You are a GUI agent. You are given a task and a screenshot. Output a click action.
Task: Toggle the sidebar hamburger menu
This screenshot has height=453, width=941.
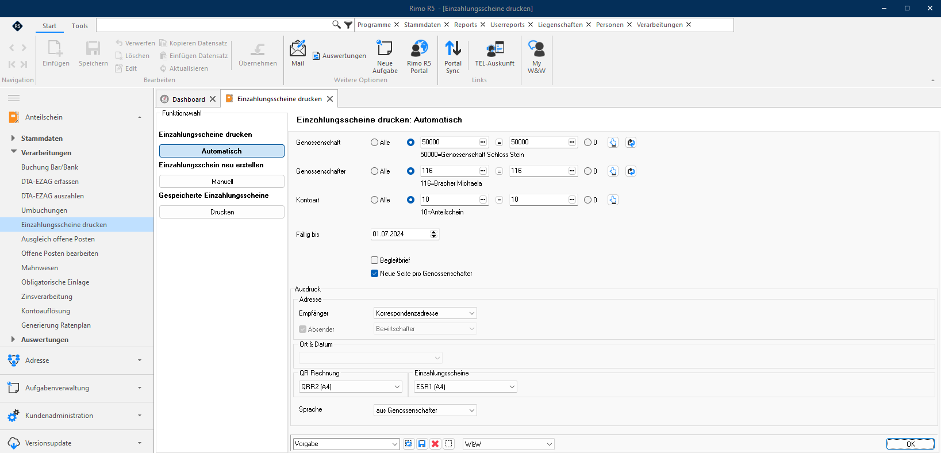[x=14, y=98]
